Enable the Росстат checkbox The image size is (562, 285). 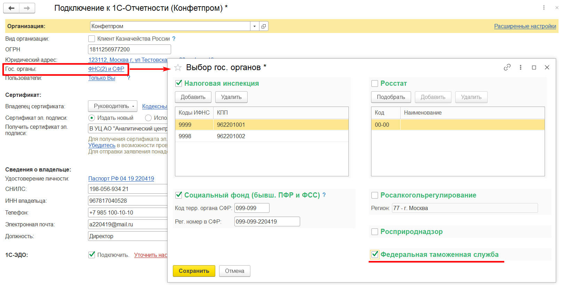click(375, 83)
